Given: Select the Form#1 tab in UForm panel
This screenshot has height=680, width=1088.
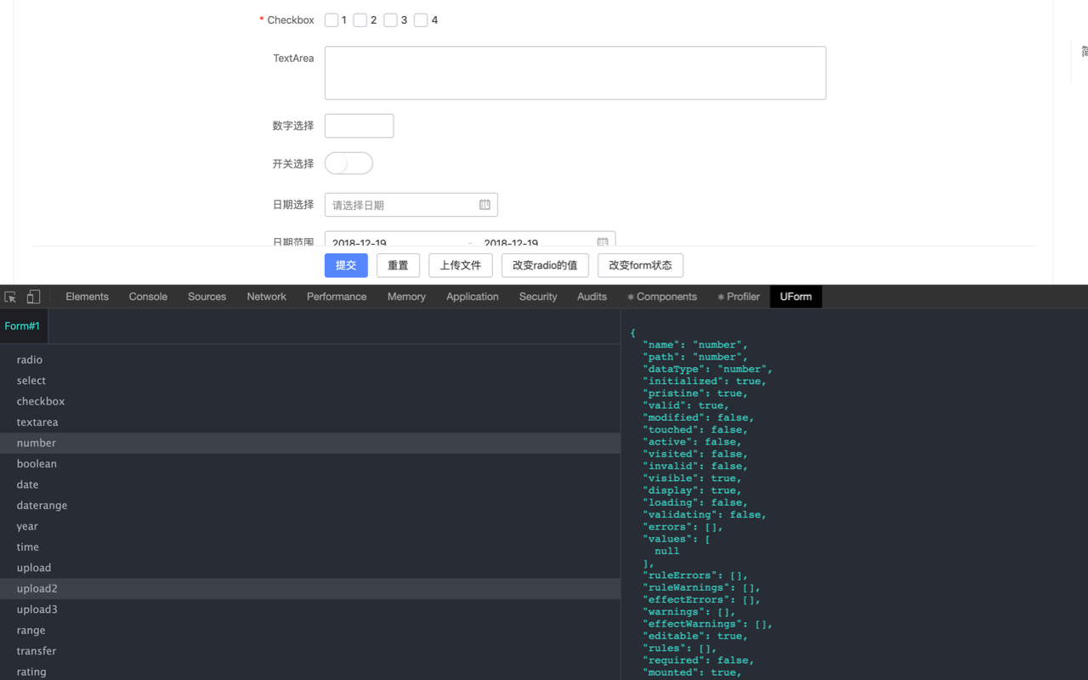Looking at the screenshot, I should [x=22, y=326].
